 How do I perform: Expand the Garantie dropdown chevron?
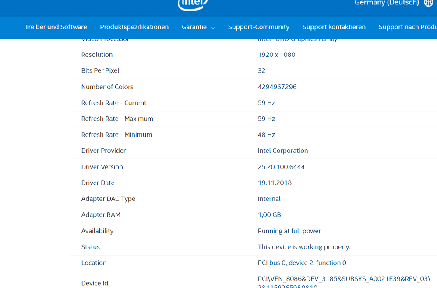[x=213, y=28]
